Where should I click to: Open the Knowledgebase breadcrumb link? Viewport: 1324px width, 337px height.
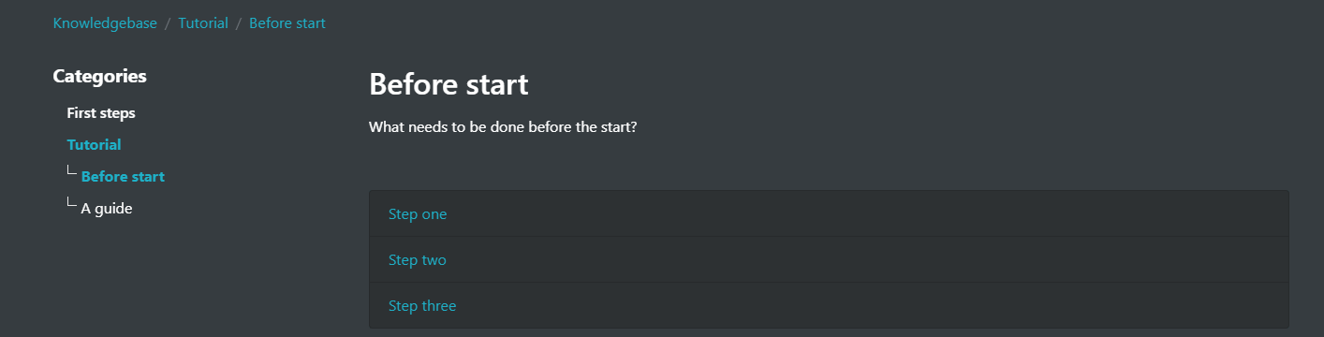pyautogui.click(x=105, y=23)
